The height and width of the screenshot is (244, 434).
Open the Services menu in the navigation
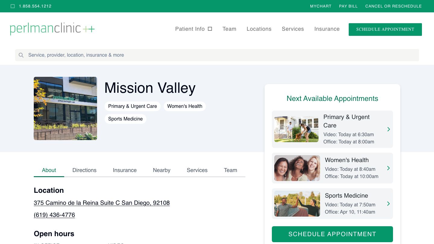tap(293, 29)
